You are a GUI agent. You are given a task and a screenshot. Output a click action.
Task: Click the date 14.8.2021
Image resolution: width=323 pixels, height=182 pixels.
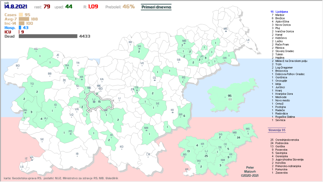coord(16,7)
